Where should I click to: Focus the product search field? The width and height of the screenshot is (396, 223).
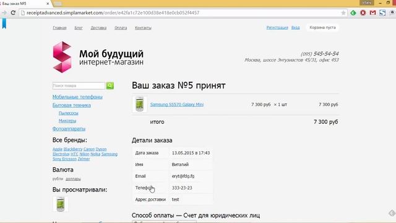(x=79, y=85)
